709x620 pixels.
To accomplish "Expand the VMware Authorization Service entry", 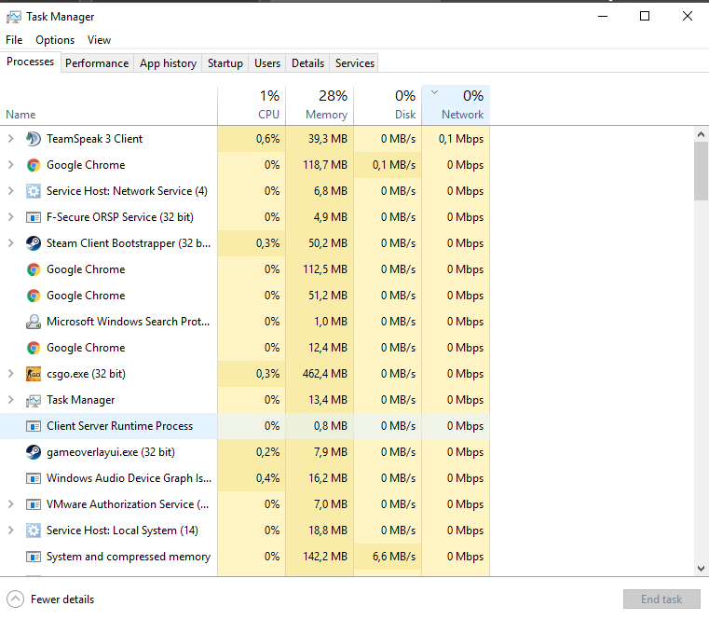I will pyautogui.click(x=11, y=504).
